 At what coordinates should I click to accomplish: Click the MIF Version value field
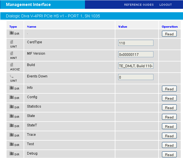pos(136,54)
